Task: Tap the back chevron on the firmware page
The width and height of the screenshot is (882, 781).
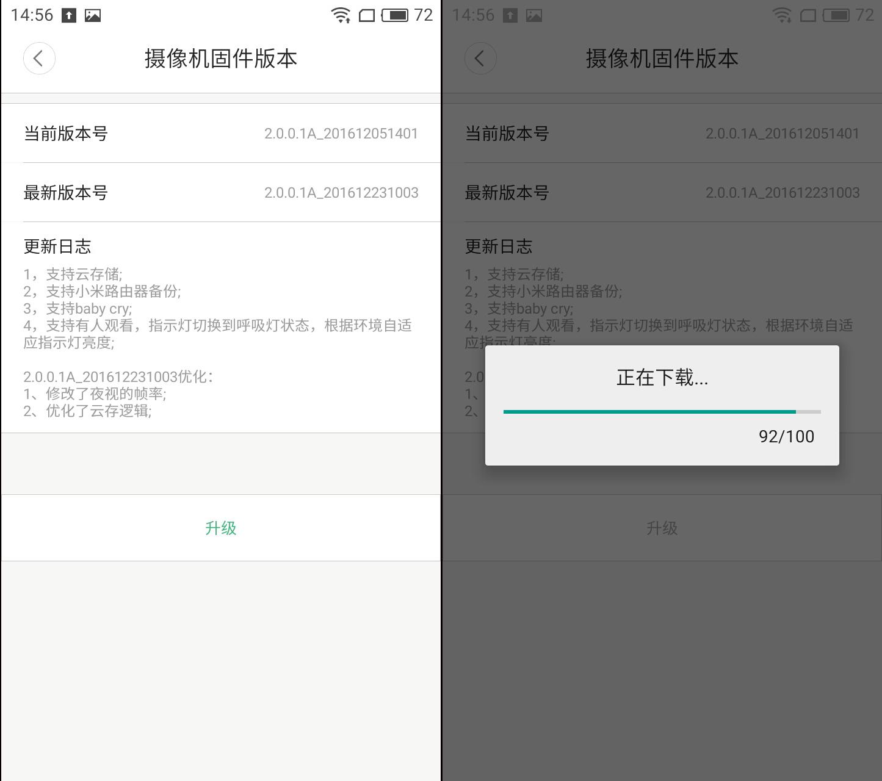Action: [39, 58]
